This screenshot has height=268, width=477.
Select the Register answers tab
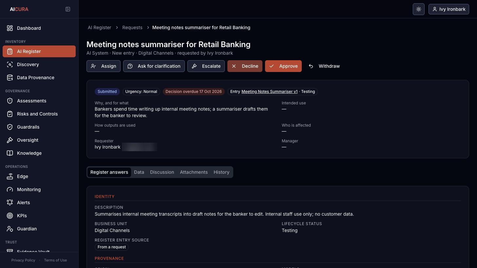[x=109, y=172]
